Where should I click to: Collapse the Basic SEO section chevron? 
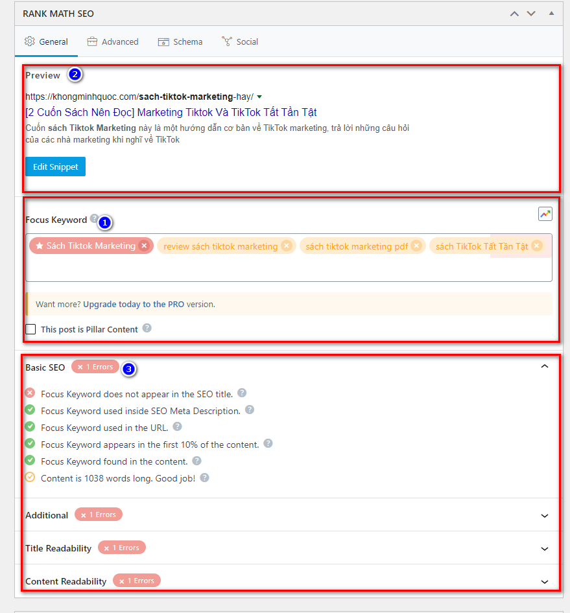pos(545,365)
